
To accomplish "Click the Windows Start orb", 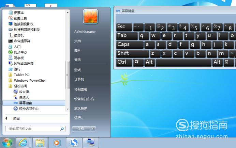I will coord(7,143).
